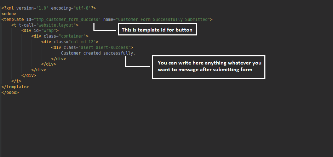
Task: Select the closing template tag
Action: (x=15, y=87)
